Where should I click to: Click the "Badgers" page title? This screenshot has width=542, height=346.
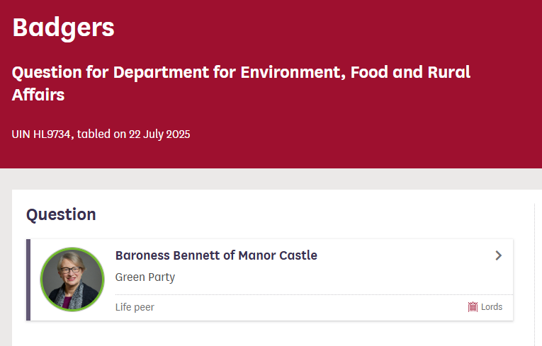(x=63, y=28)
